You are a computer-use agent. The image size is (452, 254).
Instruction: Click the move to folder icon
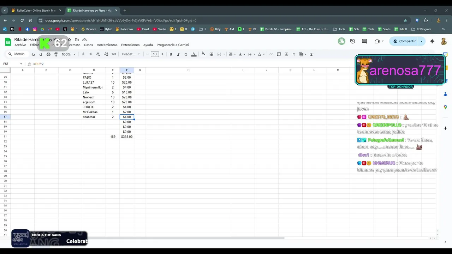coord(77,40)
